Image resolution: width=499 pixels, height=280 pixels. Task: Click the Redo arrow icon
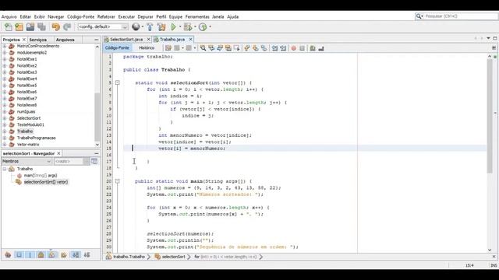pyautogui.click(x=67, y=27)
